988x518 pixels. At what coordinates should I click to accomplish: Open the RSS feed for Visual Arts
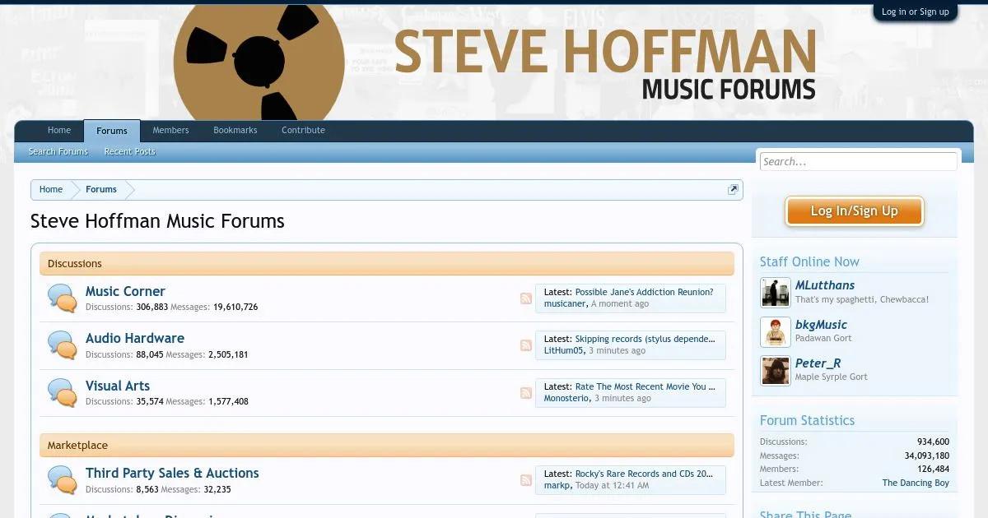click(x=526, y=393)
